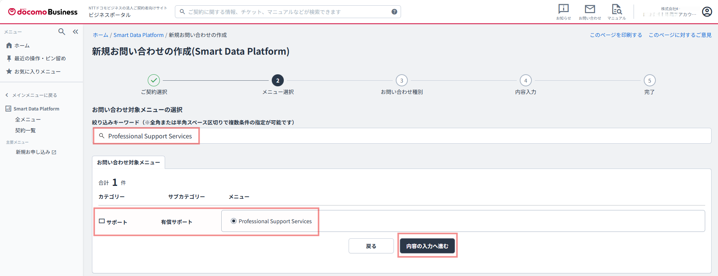
Task: Click the このページに対するご意見 link
Action: (680, 35)
